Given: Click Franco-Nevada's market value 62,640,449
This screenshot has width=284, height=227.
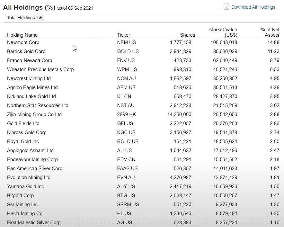Looking at the screenshot, I should pyautogui.click(x=225, y=60).
